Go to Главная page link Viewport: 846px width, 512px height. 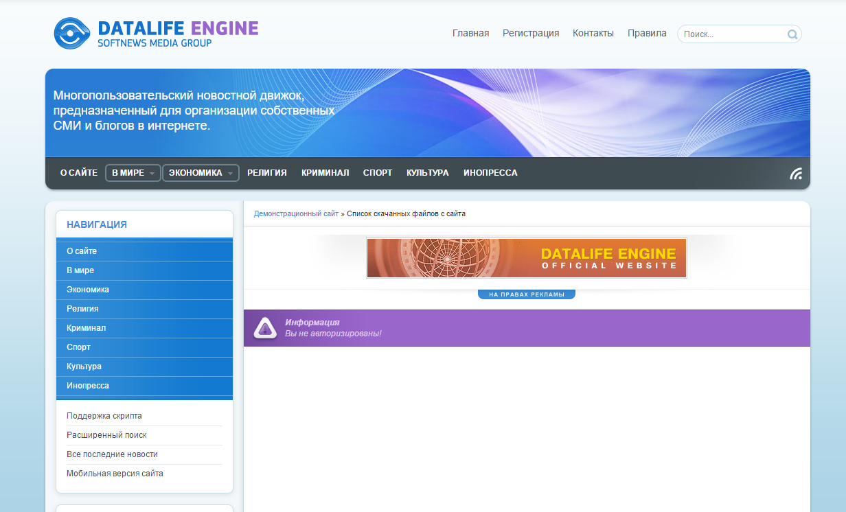pyautogui.click(x=470, y=33)
